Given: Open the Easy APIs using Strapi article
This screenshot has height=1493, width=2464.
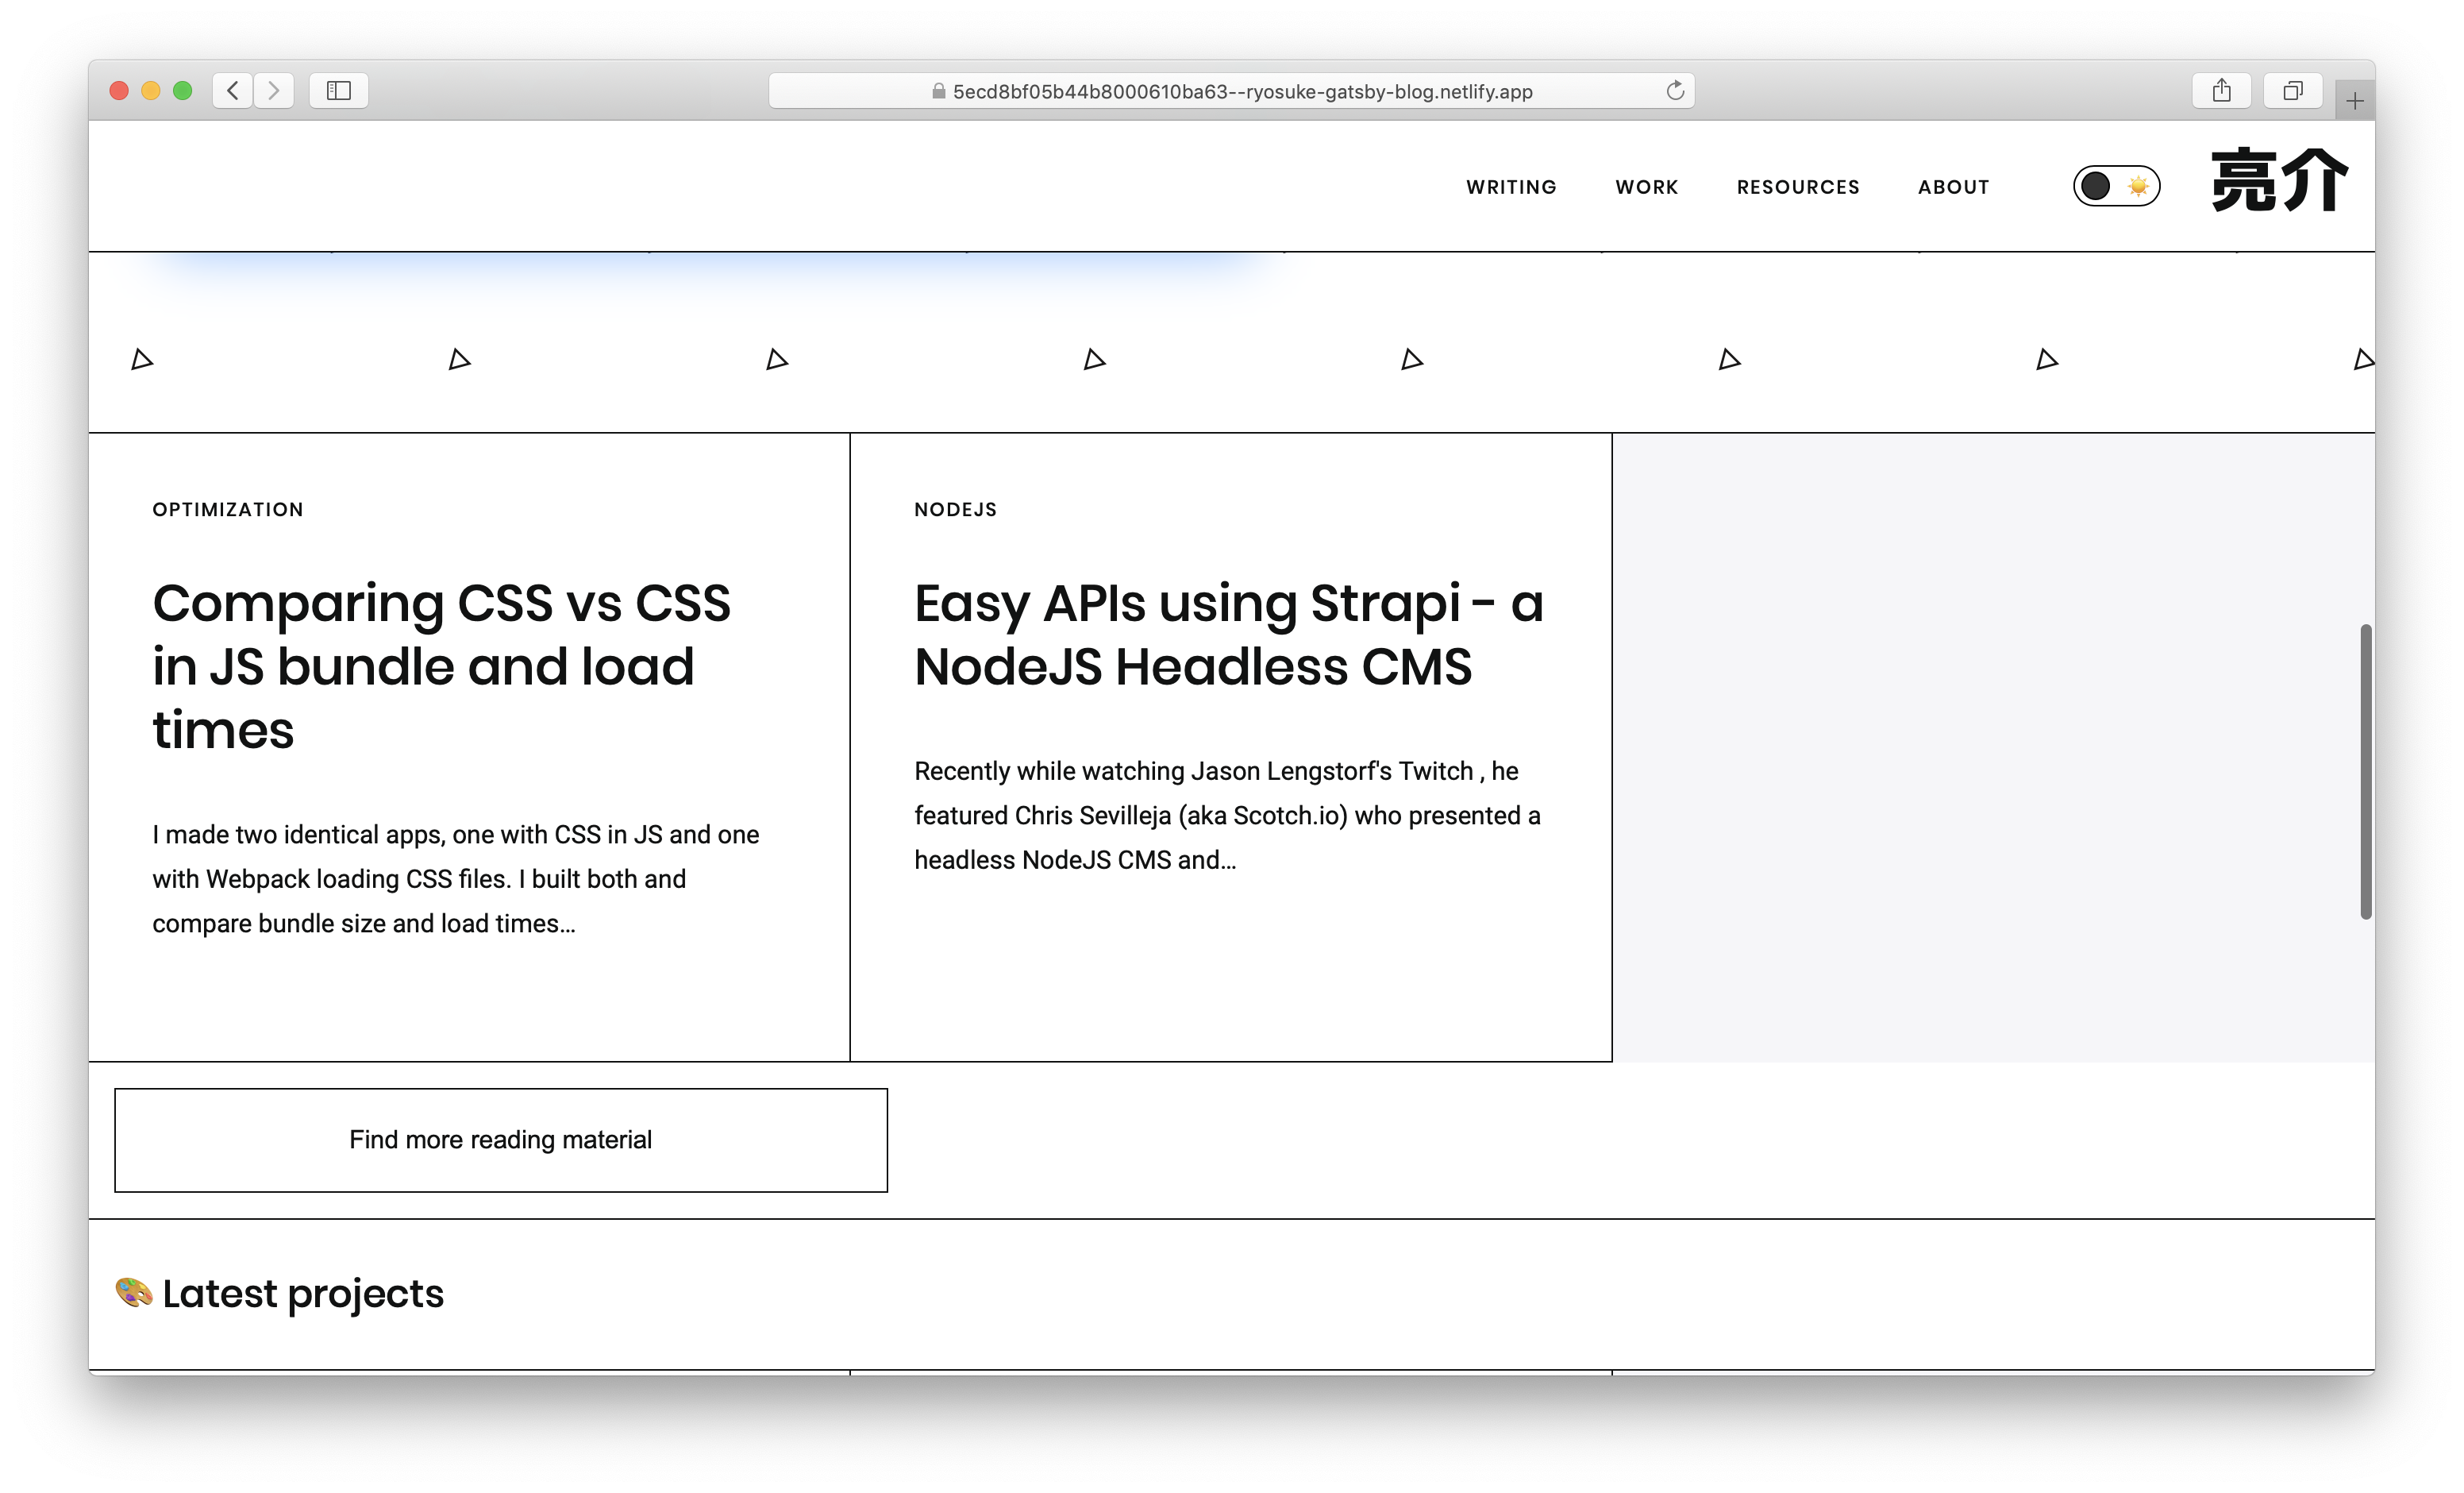Looking at the screenshot, I should pyautogui.click(x=1228, y=634).
